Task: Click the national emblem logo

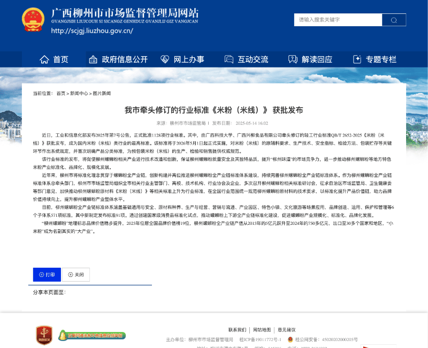Action: point(33,20)
